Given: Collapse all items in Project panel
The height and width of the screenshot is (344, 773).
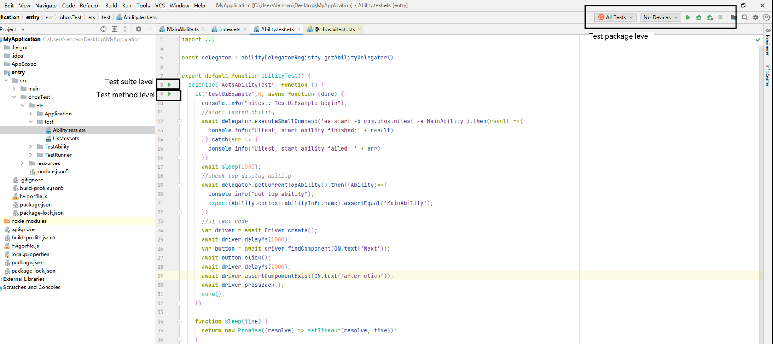Looking at the screenshot, I should 125,29.
